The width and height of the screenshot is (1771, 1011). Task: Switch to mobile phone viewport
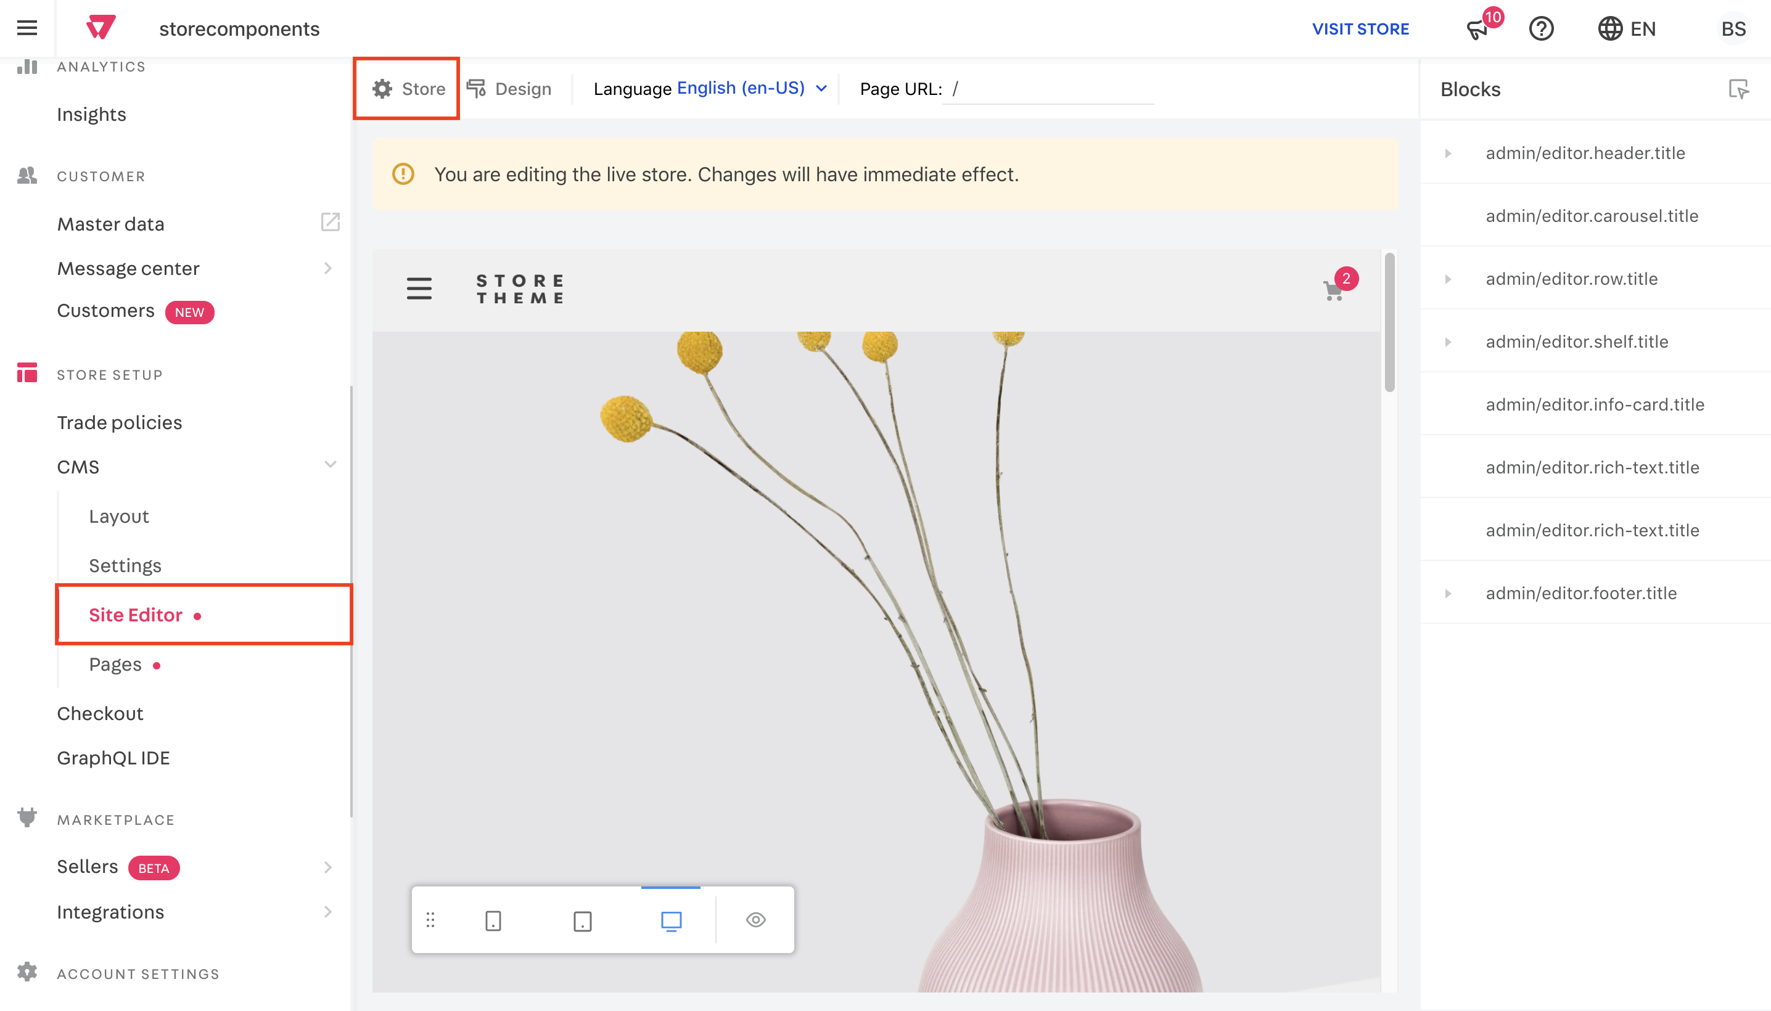[493, 921]
